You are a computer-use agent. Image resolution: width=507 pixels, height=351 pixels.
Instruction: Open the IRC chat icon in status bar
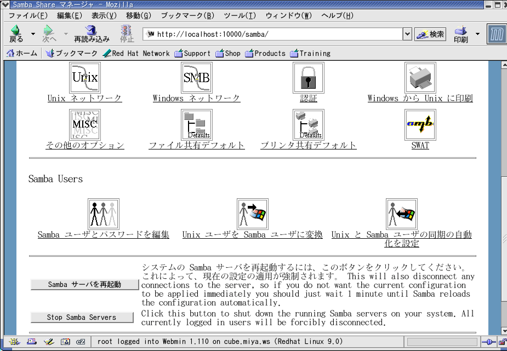[81, 342]
